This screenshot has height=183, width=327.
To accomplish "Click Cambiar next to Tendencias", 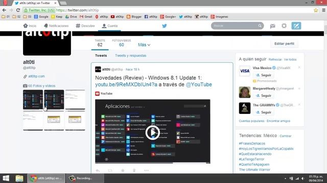I will coord(286,136).
